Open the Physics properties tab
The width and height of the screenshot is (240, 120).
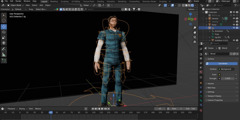pos(201,92)
